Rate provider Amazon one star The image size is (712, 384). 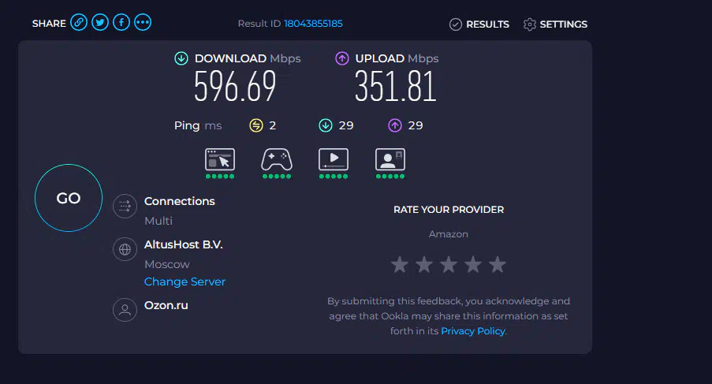[400, 265]
